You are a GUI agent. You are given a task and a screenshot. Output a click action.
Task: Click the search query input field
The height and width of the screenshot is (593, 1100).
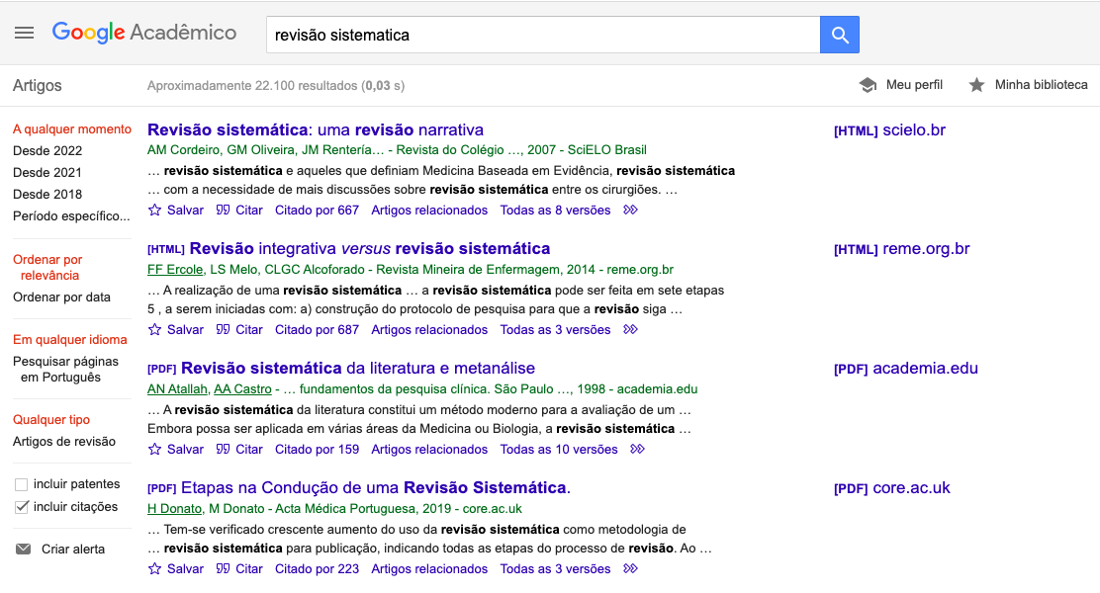tap(542, 35)
